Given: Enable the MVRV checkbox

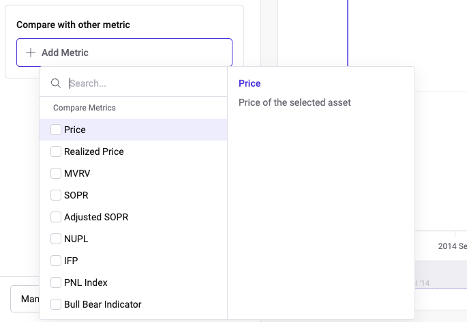Looking at the screenshot, I should click(56, 173).
